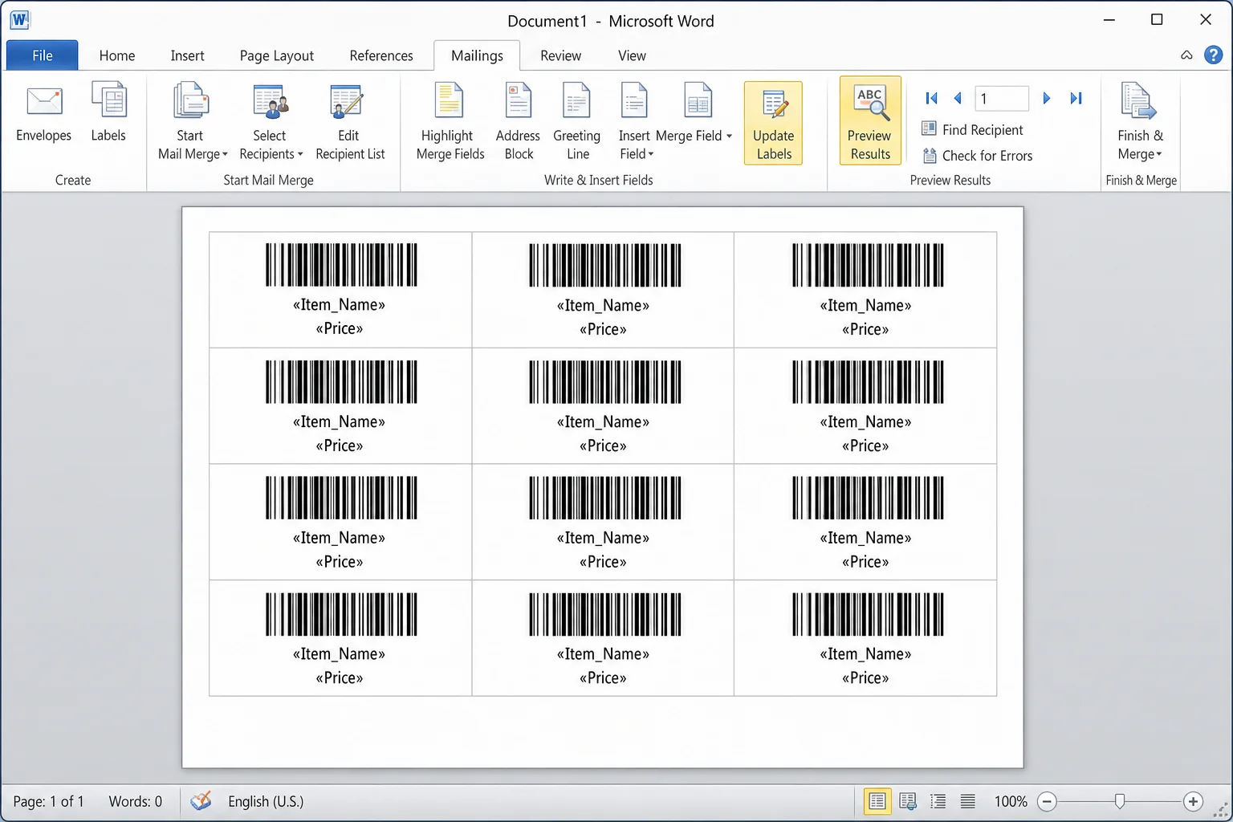Click «Price» field in top-right label
The image size is (1233, 822).
pos(865,329)
